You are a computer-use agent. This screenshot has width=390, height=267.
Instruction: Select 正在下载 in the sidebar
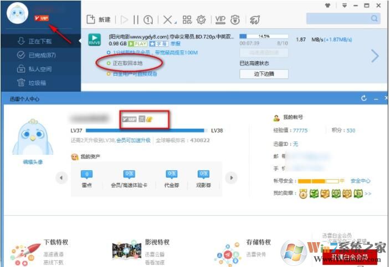[41, 41]
